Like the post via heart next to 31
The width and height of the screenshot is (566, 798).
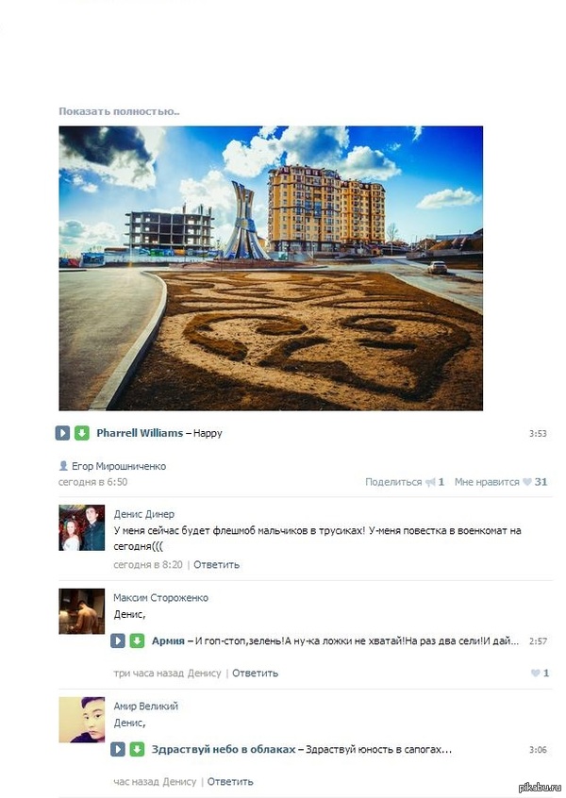coord(526,482)
